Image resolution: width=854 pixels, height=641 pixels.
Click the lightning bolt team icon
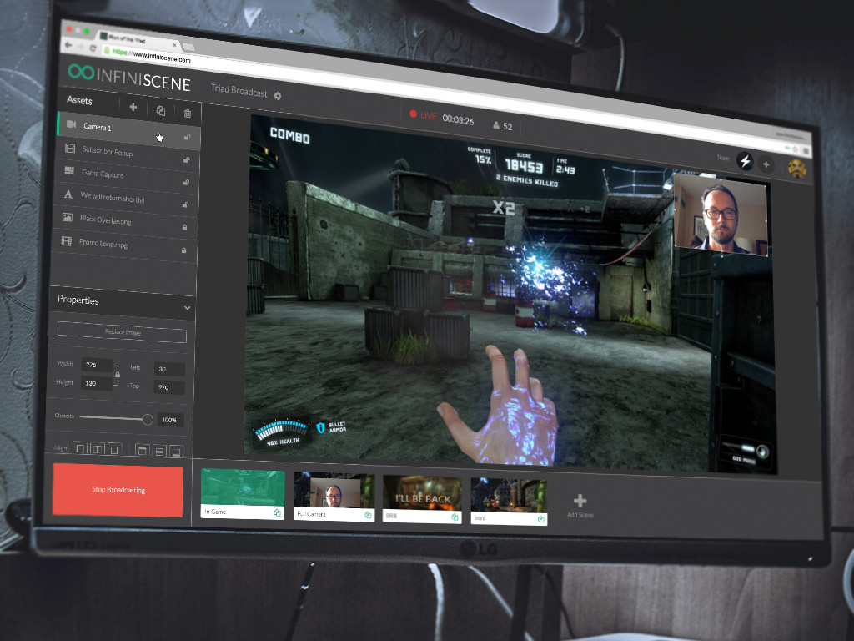point(744,162)
